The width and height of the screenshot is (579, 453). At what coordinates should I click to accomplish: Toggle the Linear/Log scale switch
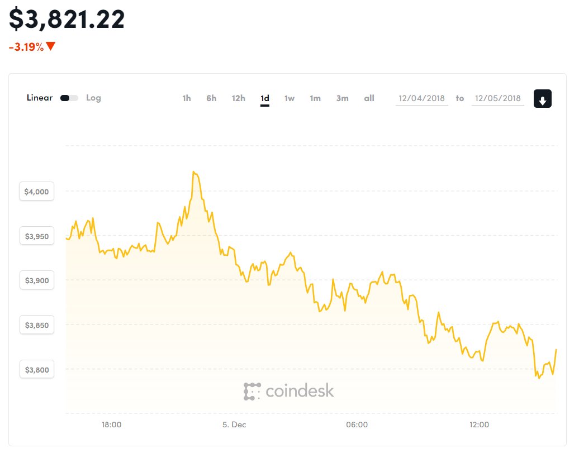click(x=69, y=98)
